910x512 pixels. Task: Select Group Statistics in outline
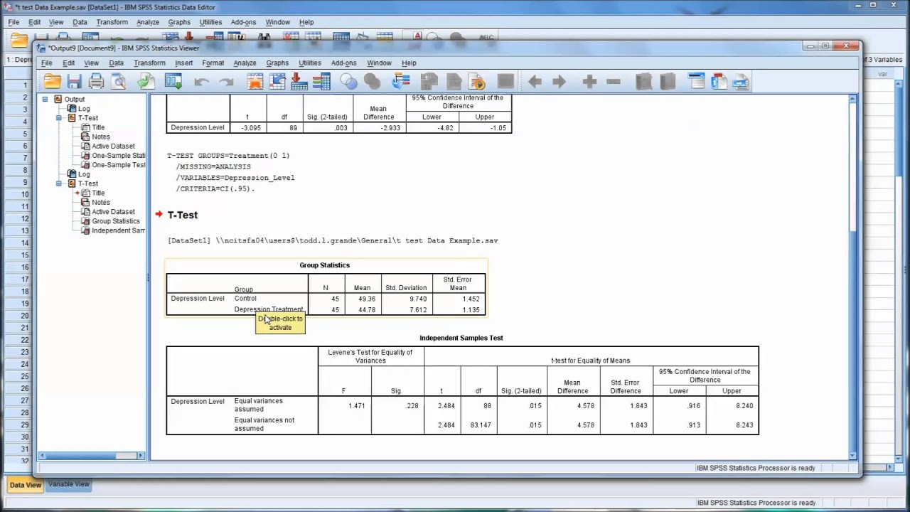click(x=116, y=221)
